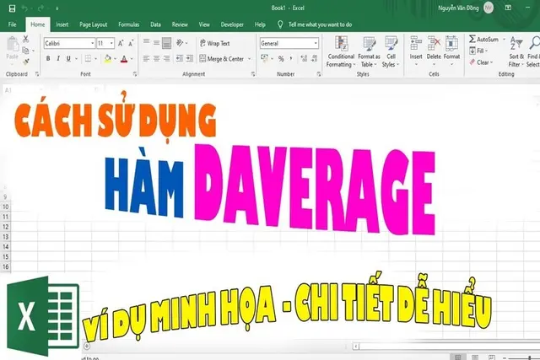Open the View tab
Viewport: 540px width, 360px height.
coord(204,24)
